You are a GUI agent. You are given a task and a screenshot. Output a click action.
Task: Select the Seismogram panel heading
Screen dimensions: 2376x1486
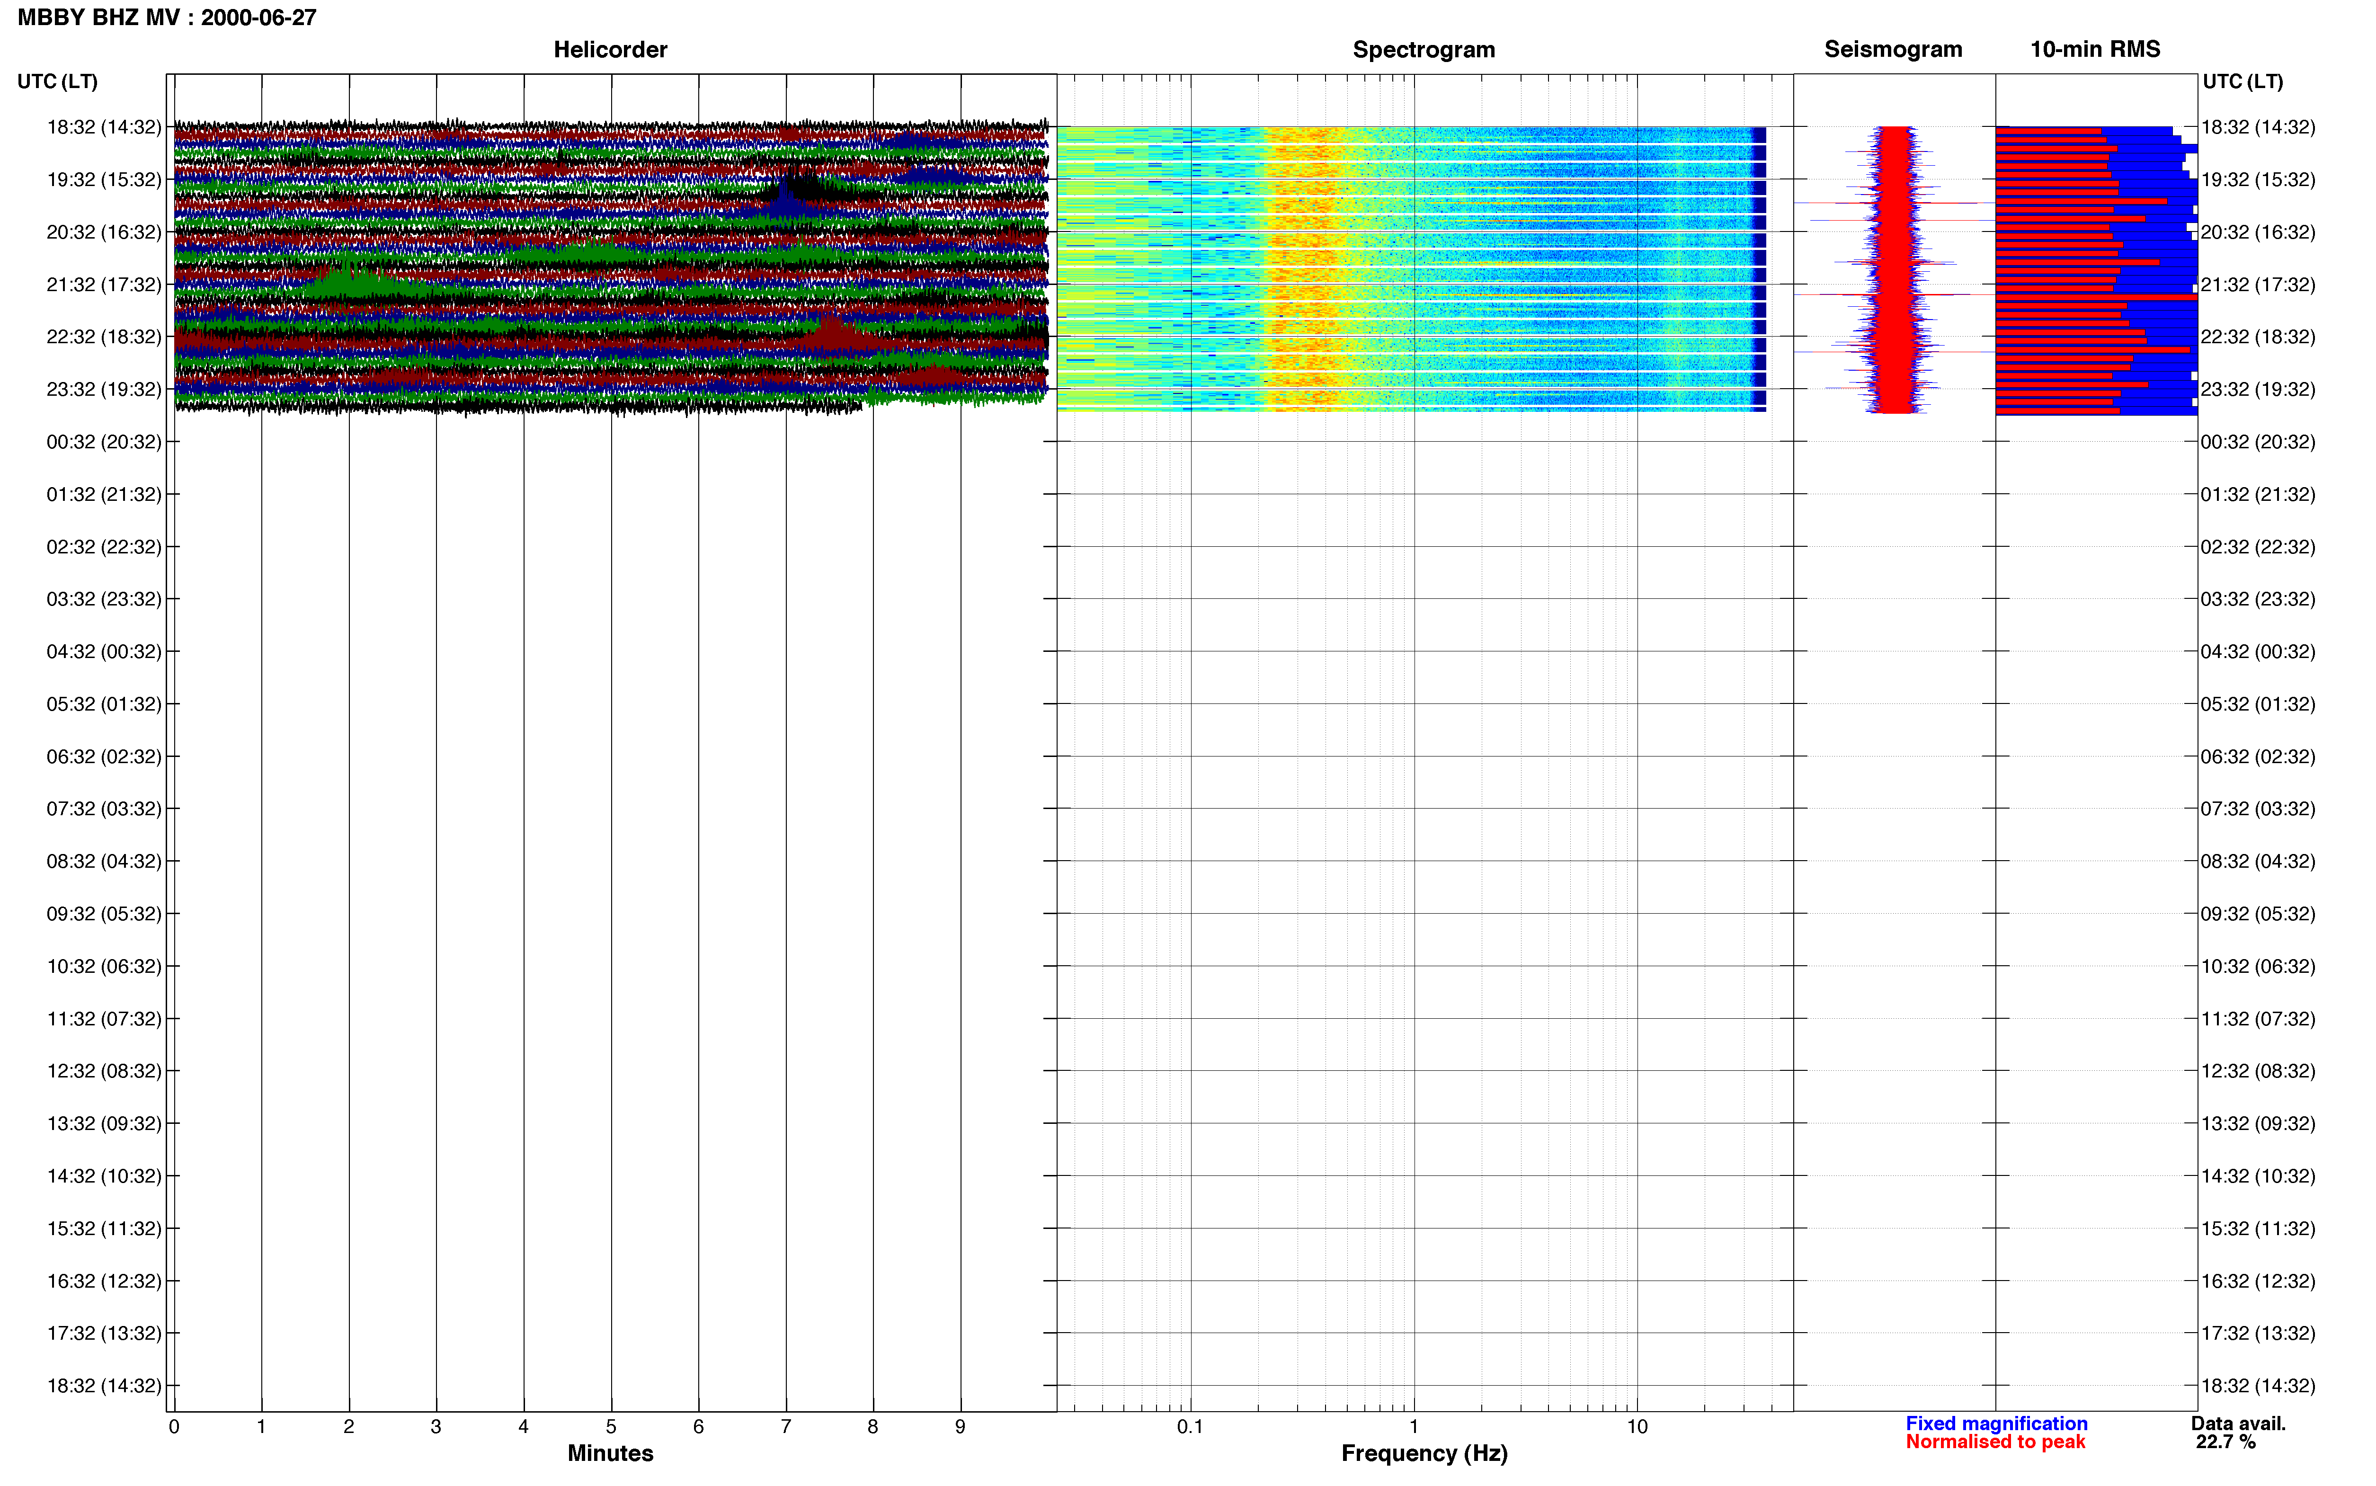point(1893,49)
